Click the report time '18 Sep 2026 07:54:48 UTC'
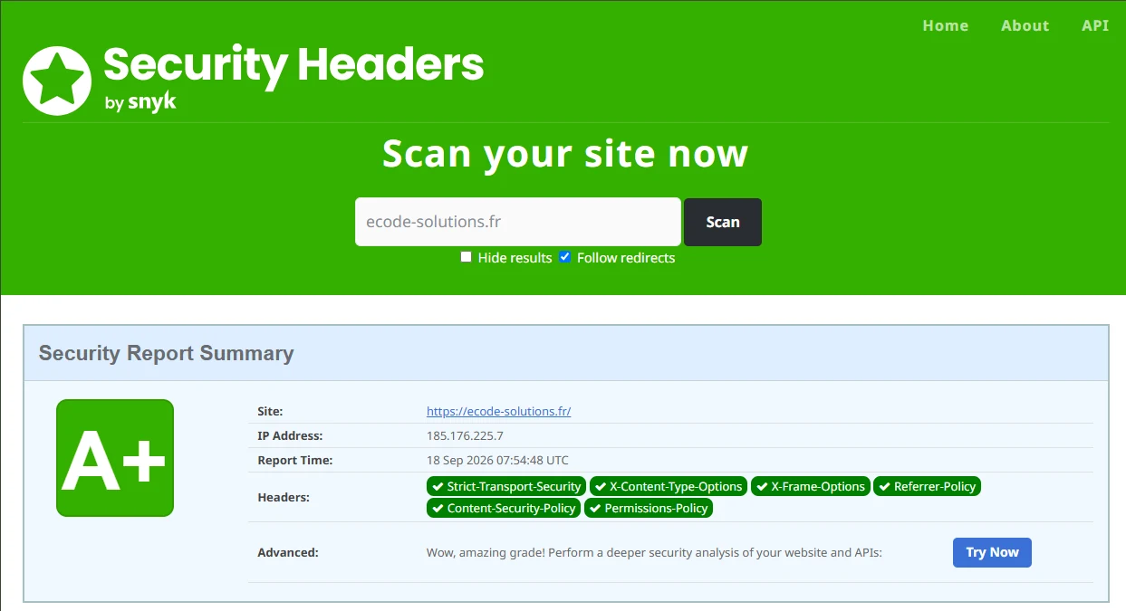The height and width of the screenshot is (611, 1126). [x=497, y=460]
